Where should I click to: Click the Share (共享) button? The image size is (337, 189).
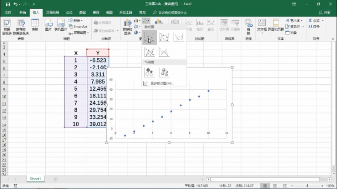coord(325,13)
